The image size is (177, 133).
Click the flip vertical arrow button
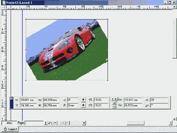pyautogui.click(x=83, y=105)
